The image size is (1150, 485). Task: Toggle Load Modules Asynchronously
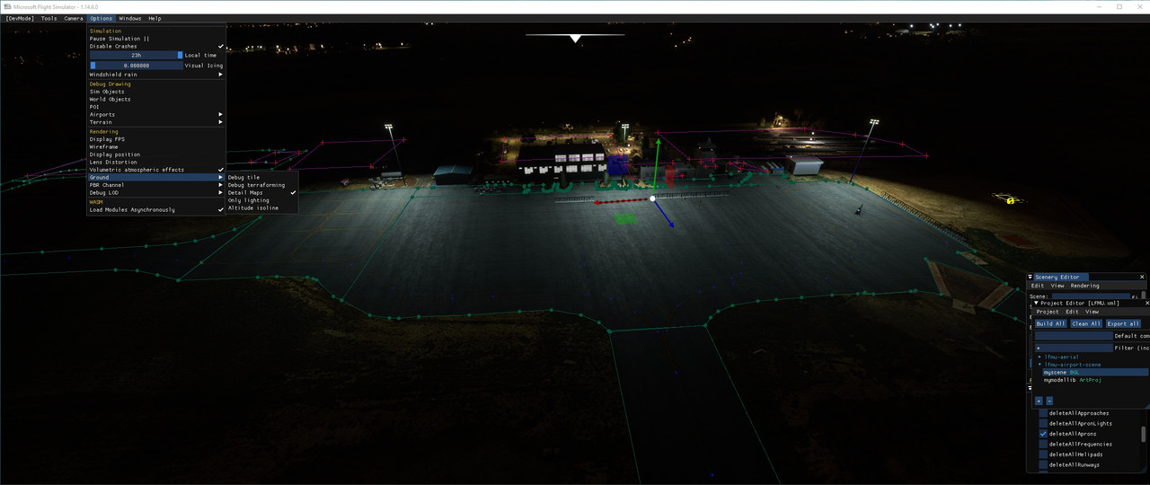[156, 209]
